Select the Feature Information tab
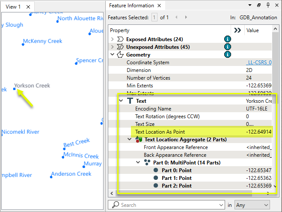Screen dimensions: 282x212 pos(131,6)
